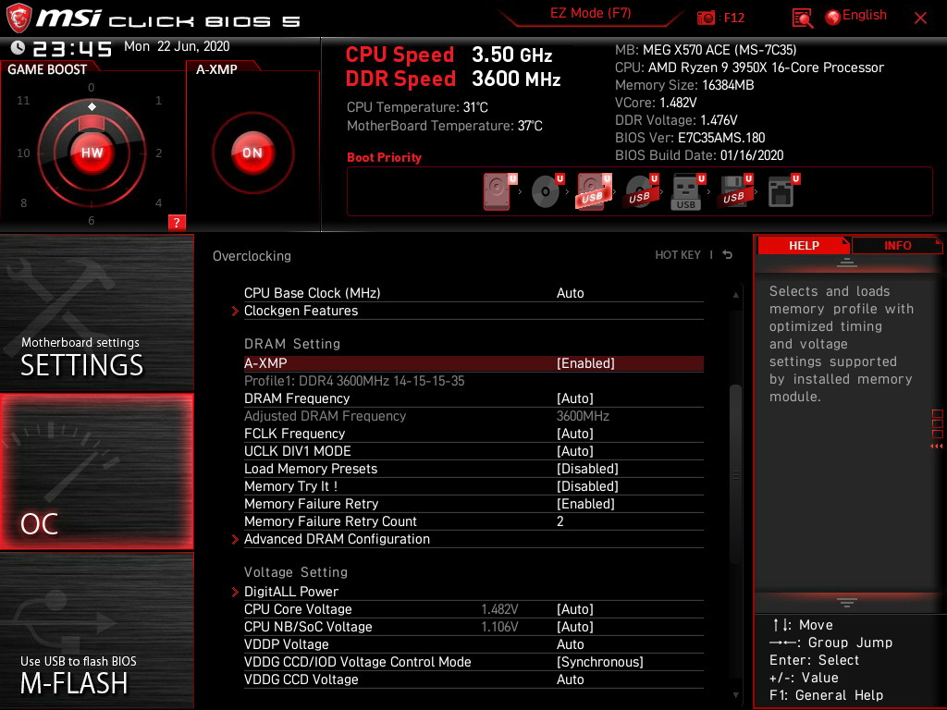Screen dimensions: 947x710
Task: Toggle the Game Boost HW knob
Action: point(92,153)
